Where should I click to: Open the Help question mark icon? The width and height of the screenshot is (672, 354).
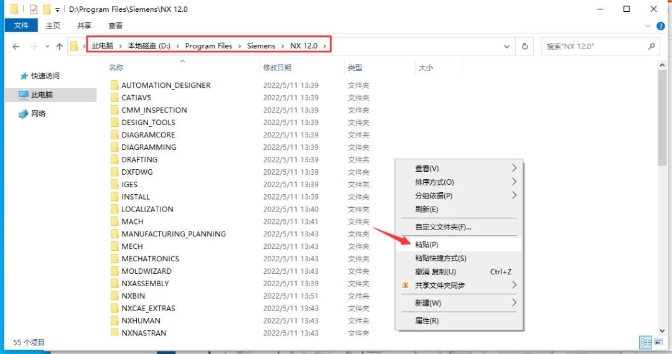tap(660, 26)
